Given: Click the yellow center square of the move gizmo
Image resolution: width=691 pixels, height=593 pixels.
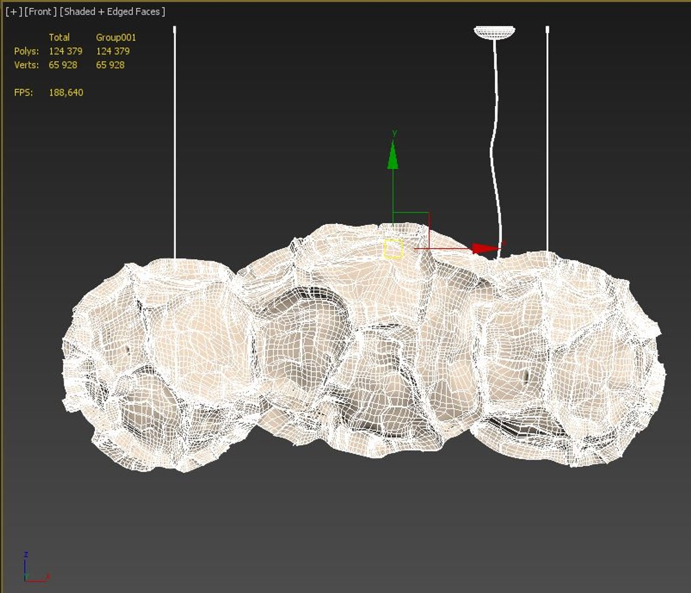Looking at the screenshot, I should (x=394, y=249).
